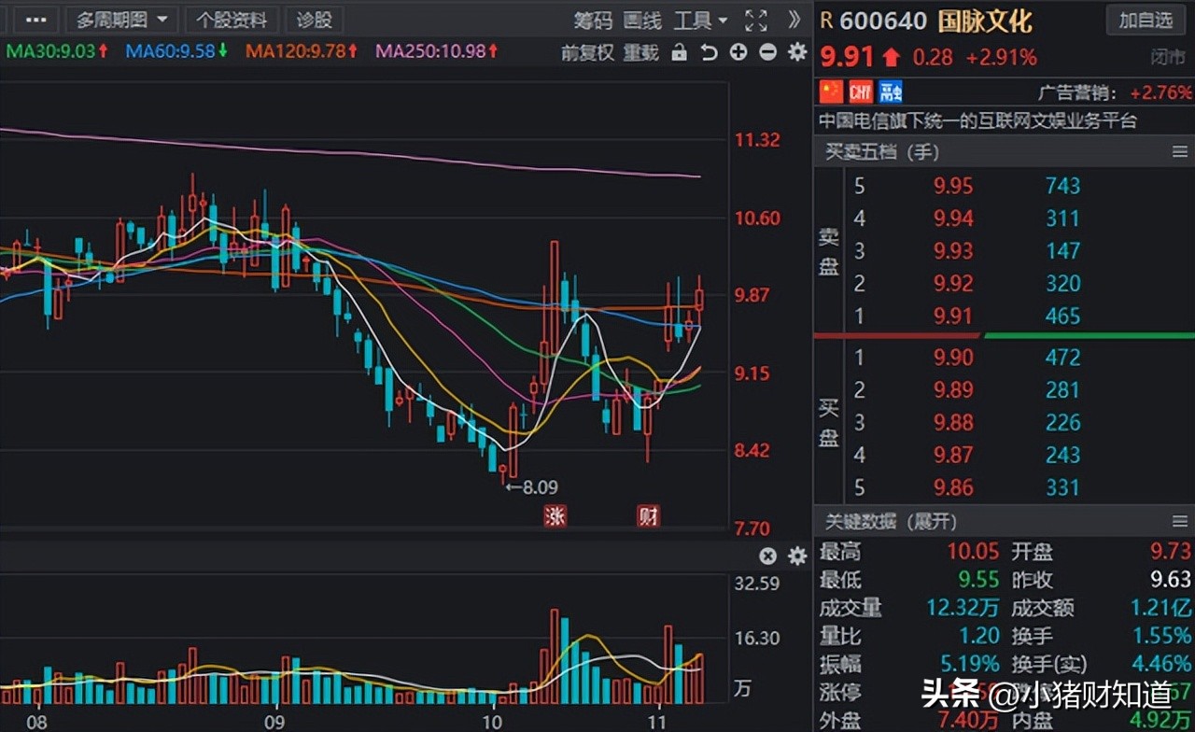Zoom in on chart using plus icon
This screenshot has width=1195, height=732.
point(738,53)
